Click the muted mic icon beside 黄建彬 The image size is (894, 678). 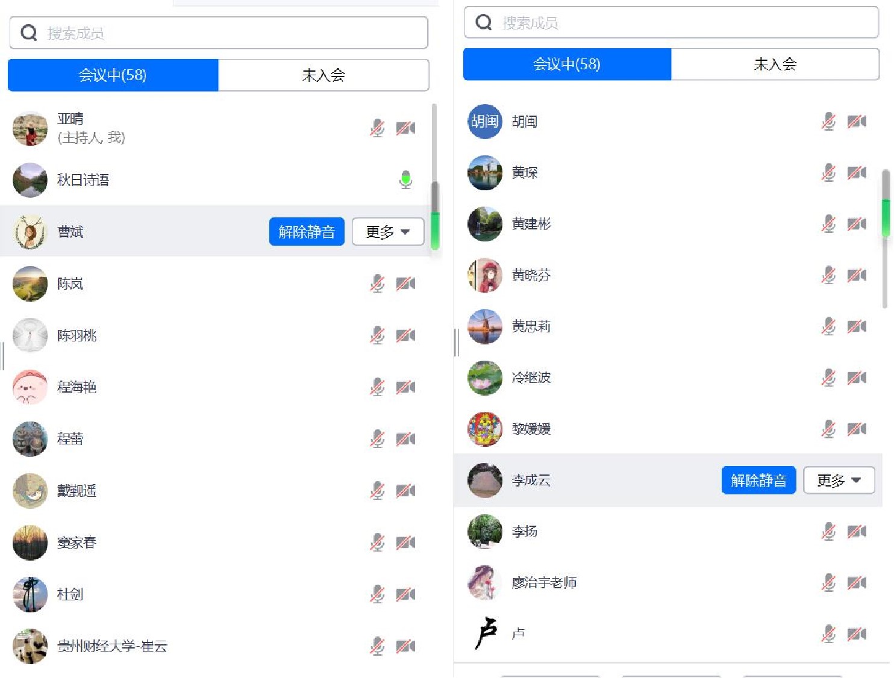point(828,224)
